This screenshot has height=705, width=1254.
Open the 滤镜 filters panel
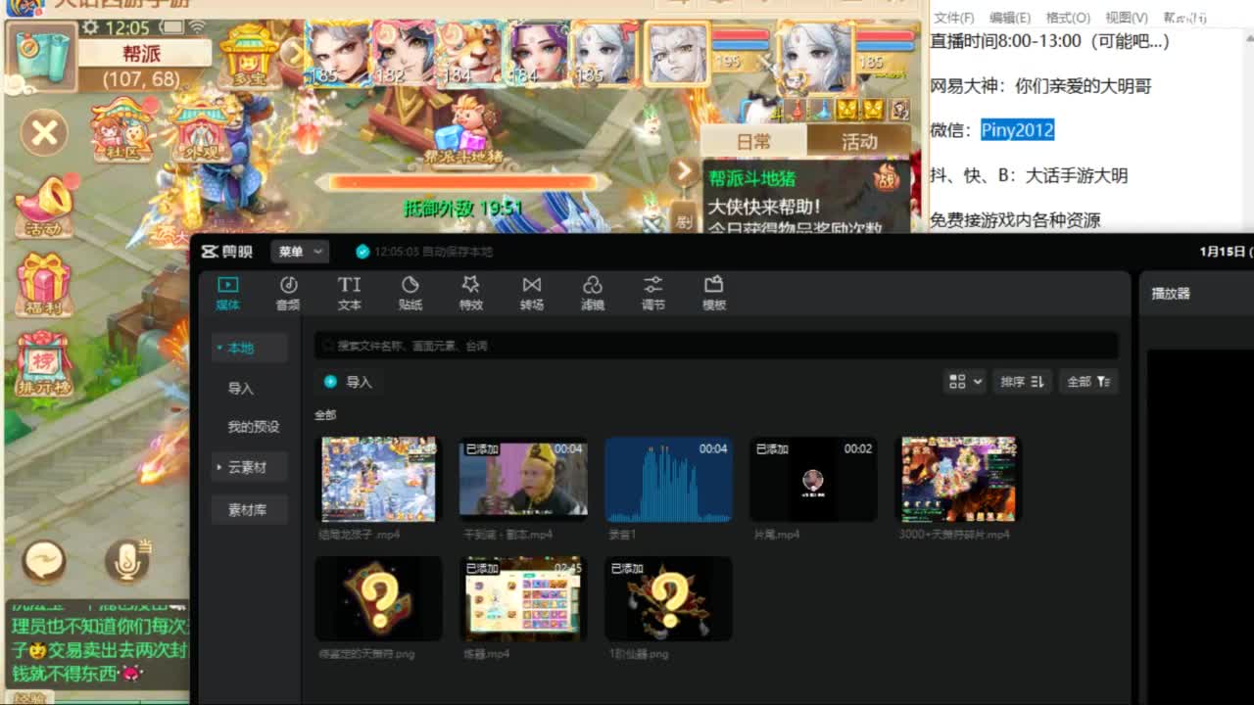(x=593, y=292)
